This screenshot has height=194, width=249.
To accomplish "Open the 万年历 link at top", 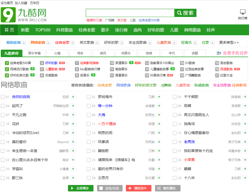I will click(x=35, y=3).
